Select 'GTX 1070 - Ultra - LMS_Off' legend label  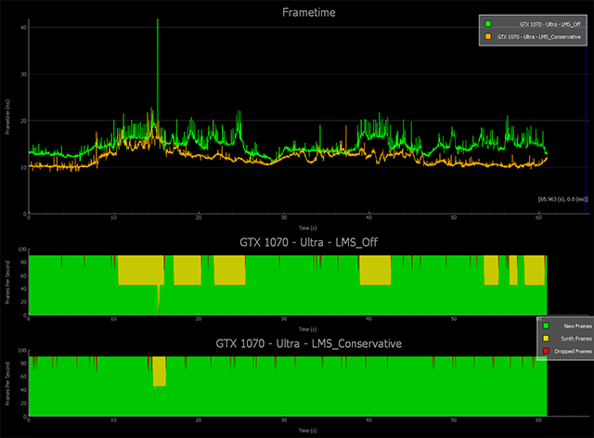[549, 24]
